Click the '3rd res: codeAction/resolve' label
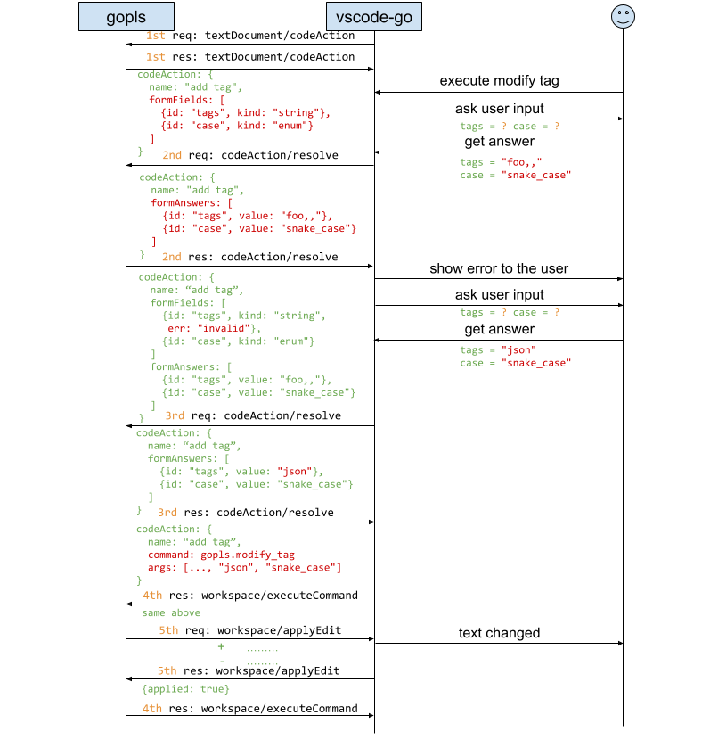Screen dimensions: 710x748 [246, 513]
